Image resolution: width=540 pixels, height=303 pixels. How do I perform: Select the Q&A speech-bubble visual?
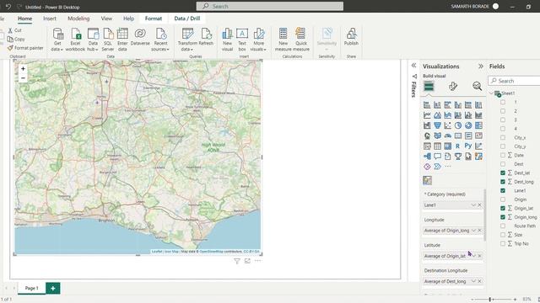click(437, 157)
